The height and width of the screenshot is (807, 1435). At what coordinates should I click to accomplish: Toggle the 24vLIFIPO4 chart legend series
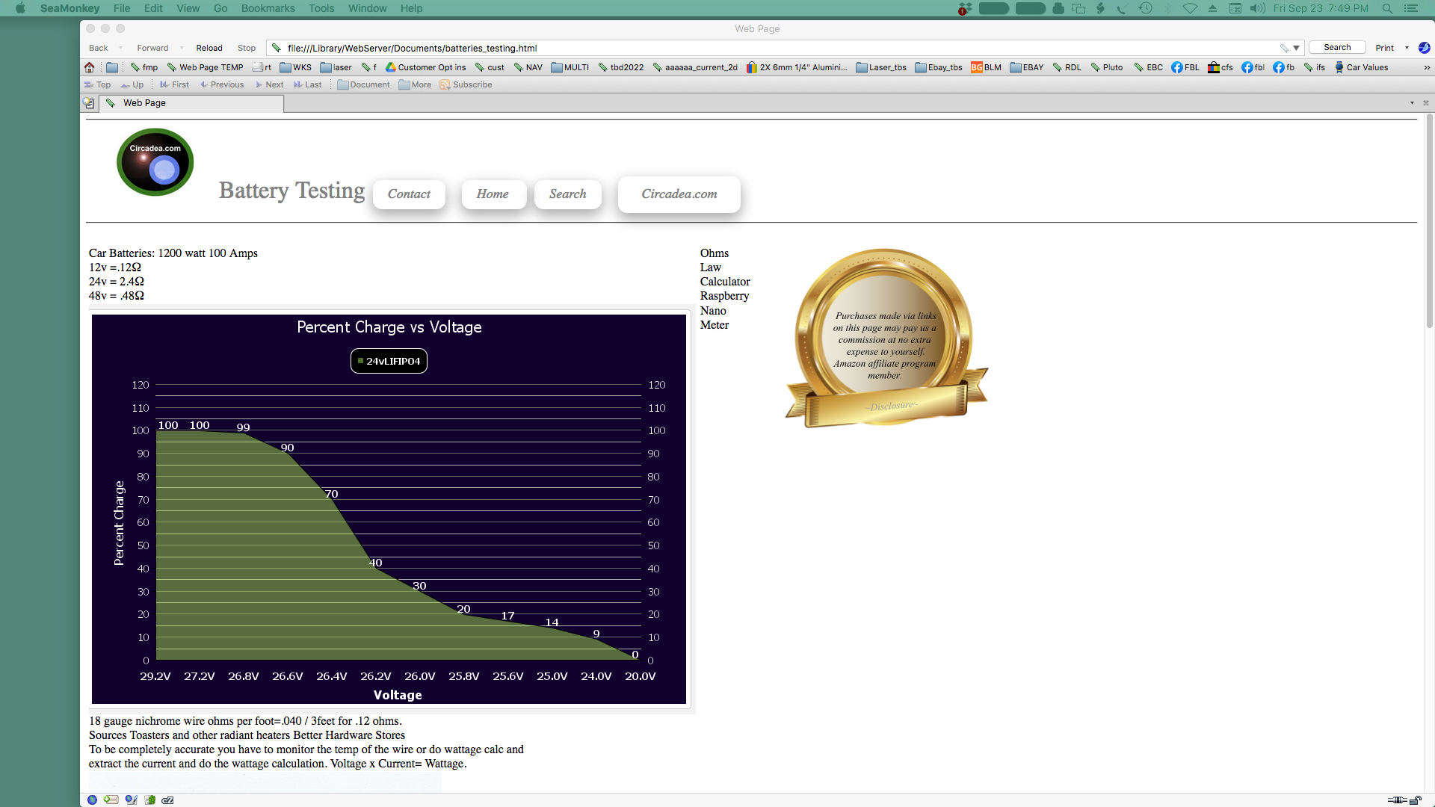tap(389, 361)
